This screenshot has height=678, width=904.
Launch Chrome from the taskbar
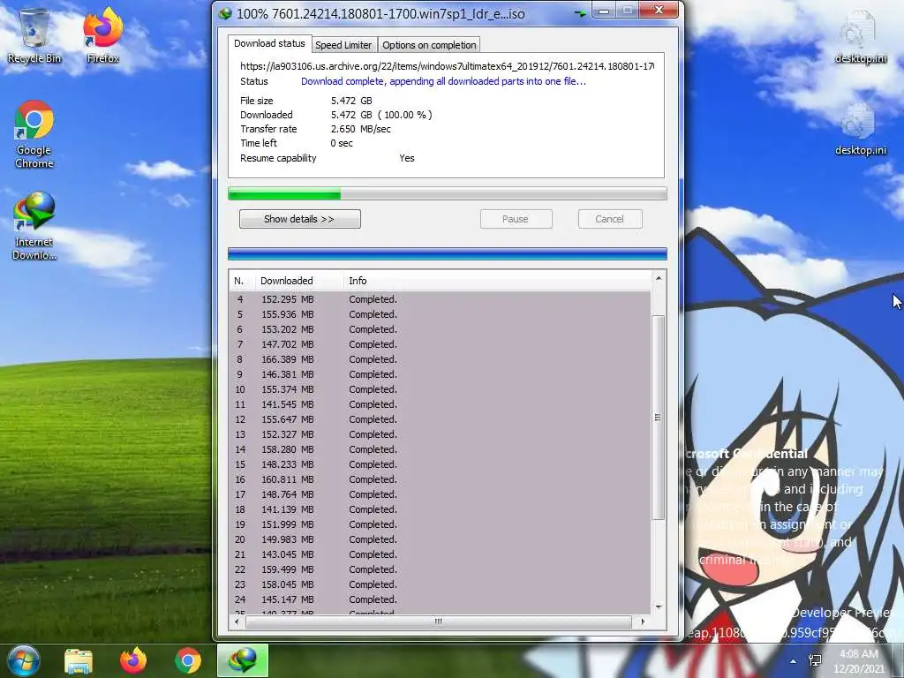[x=187, y=661]
